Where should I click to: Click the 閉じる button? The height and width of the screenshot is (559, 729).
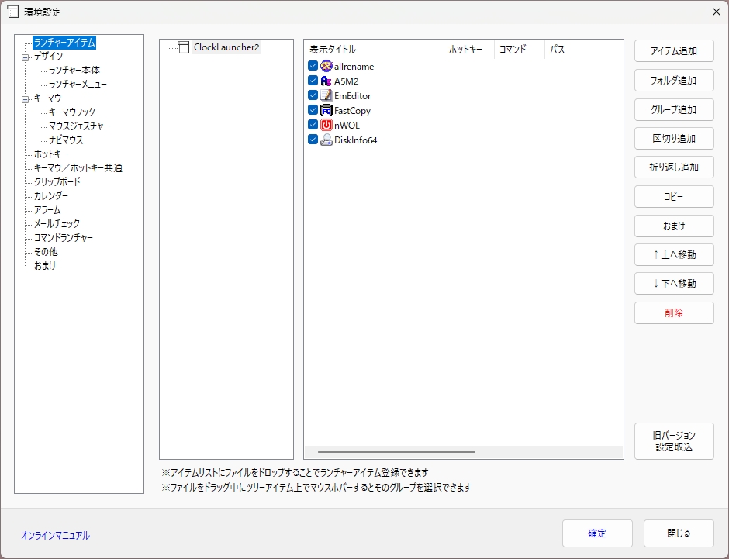click(x=679, y=533)
